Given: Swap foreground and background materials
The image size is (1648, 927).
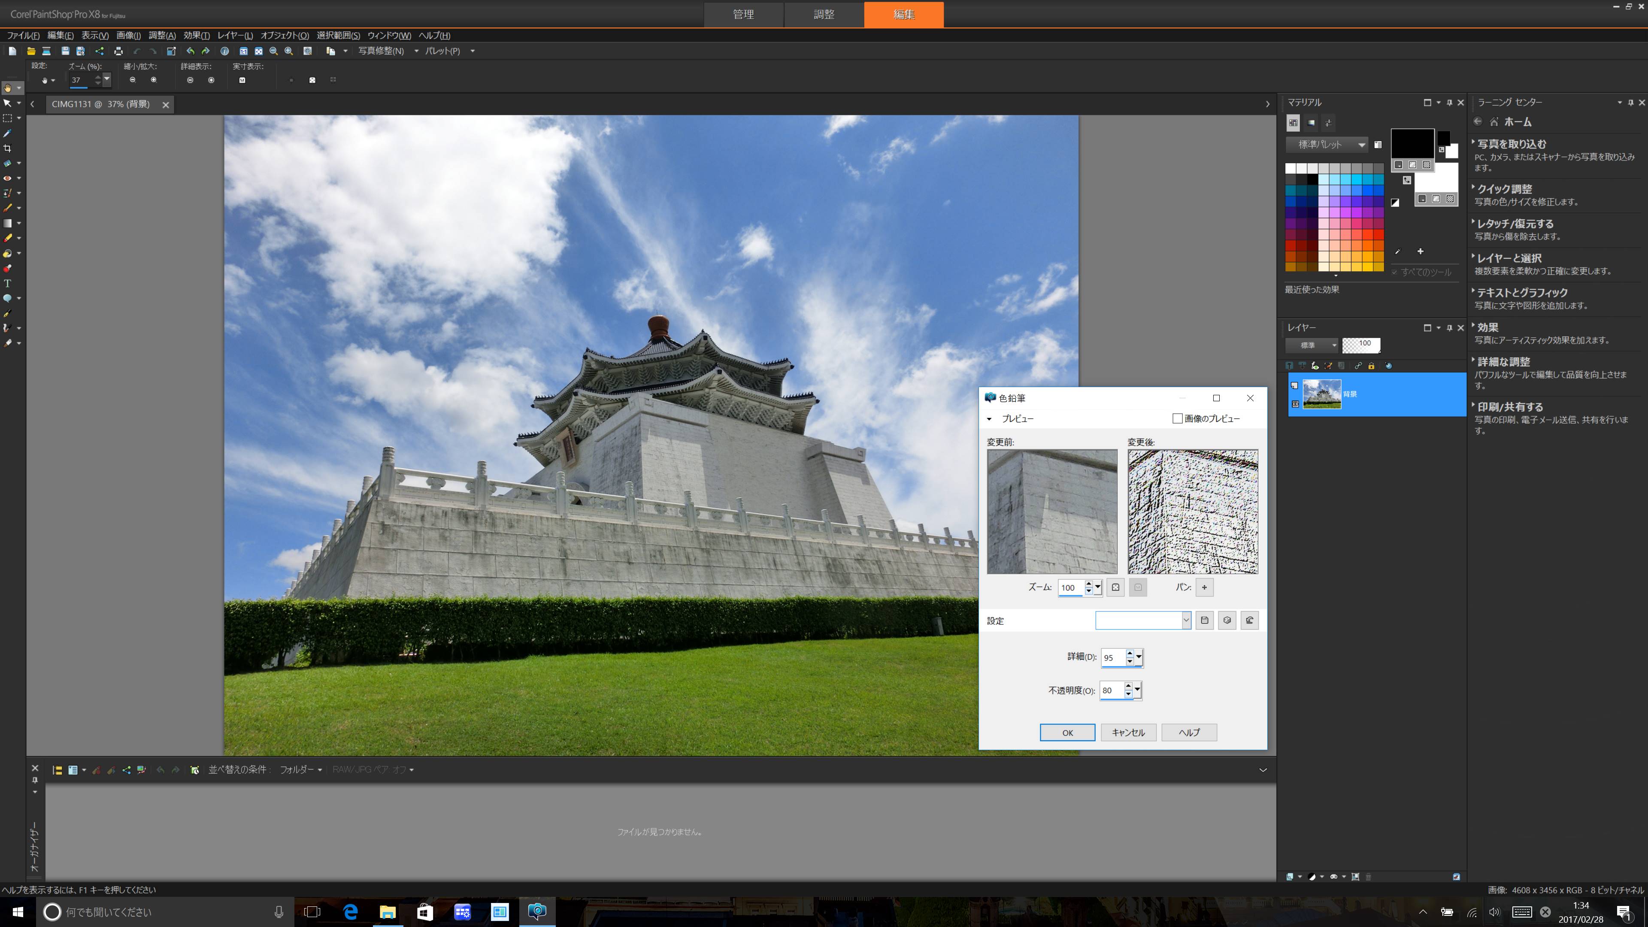Looking at the screenshot, I should (x=1407, y=180).
